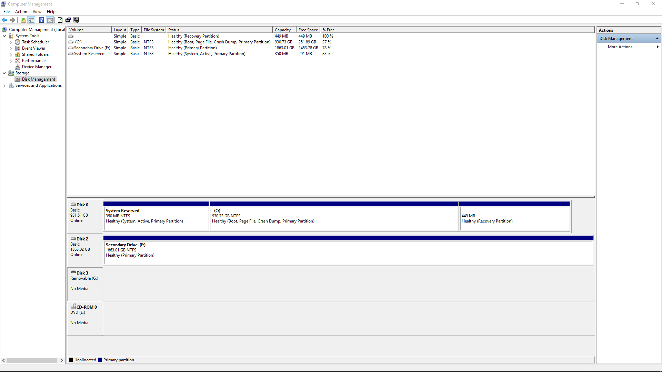Viewport: 662px width, 372px height.
Task: Select the 449 MB Recovery Partition block
Action: pyautogui.click(x=514, y=219)
